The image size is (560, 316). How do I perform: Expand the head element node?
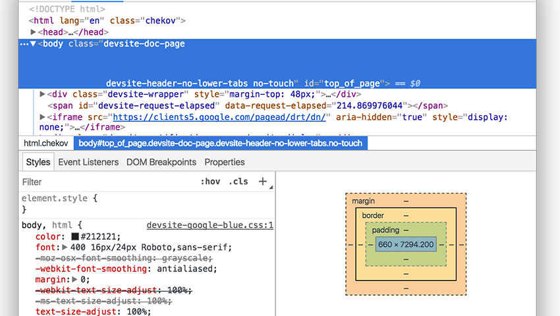pyautogui.click(x=34, y=32)
